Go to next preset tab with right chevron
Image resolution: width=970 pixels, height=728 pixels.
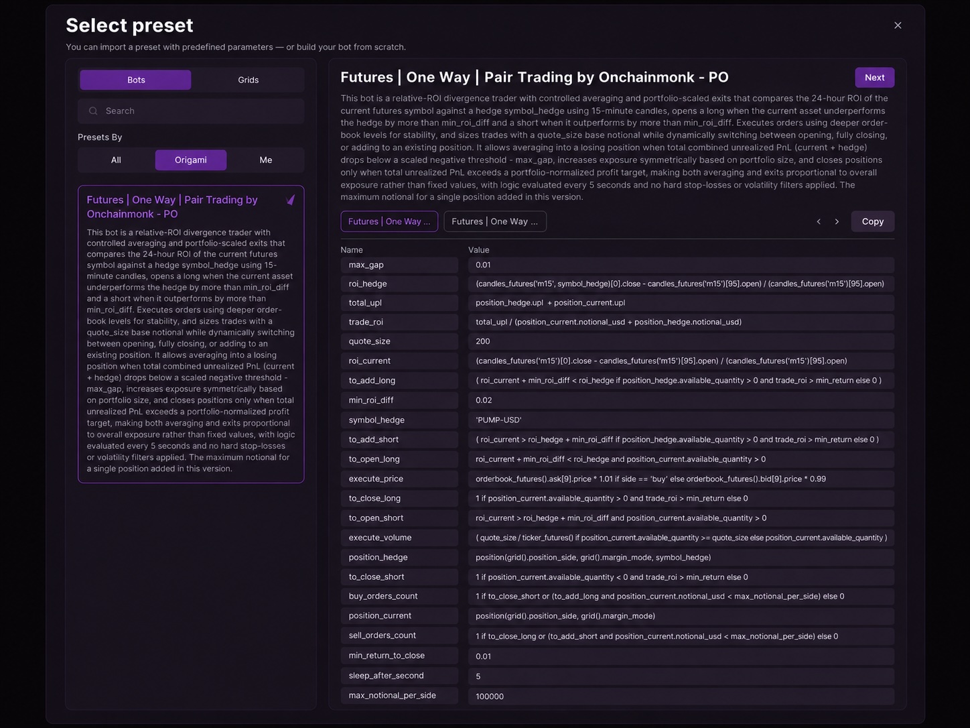[x=837, y=222]
